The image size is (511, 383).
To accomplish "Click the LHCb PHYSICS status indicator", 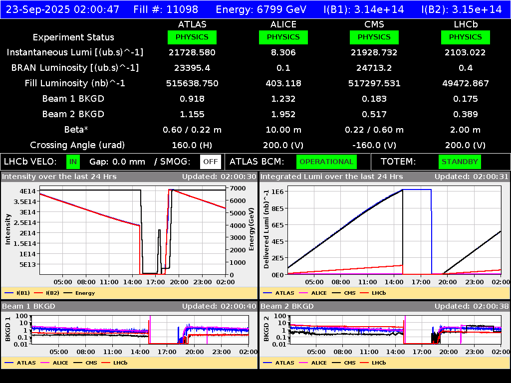I will tap(465, 37).
